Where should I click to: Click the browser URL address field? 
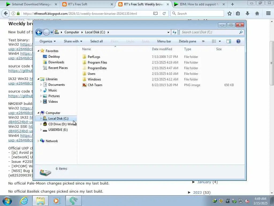click(x=87, y=13)
